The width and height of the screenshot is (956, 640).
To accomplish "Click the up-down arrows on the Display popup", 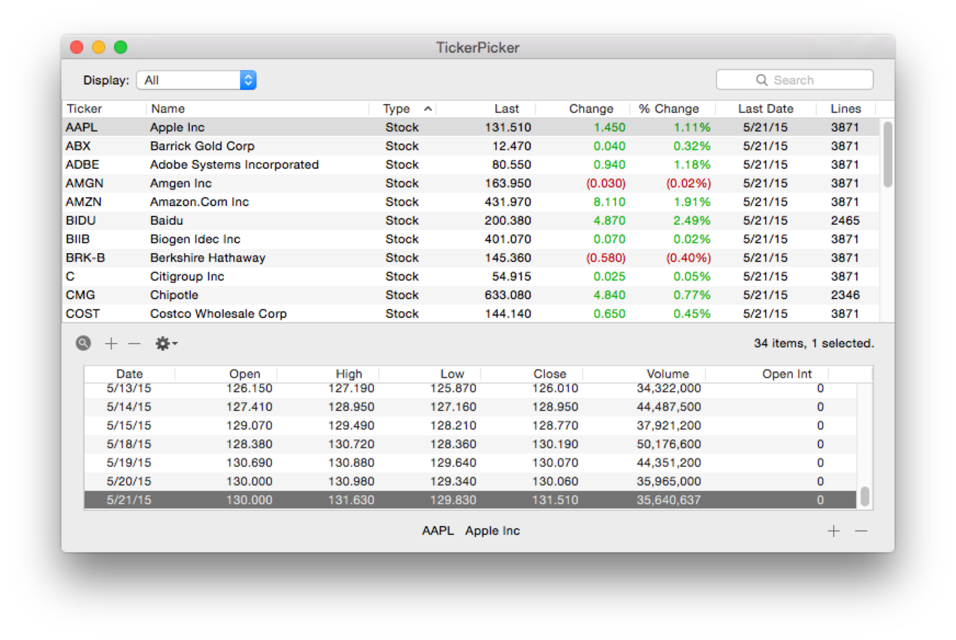I will (247, 79).
